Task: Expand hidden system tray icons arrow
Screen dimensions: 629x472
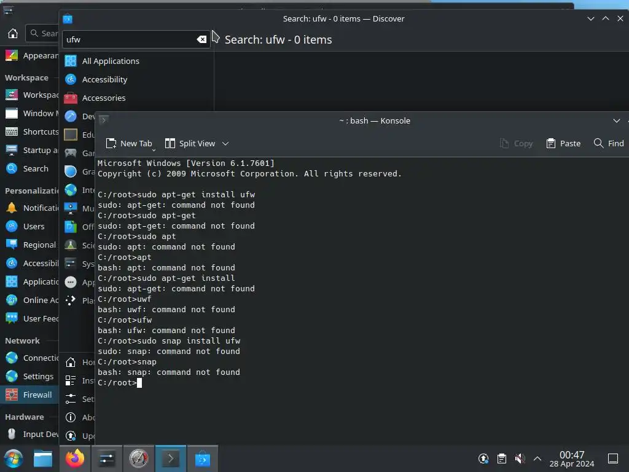Action: (x=537, y=458)
